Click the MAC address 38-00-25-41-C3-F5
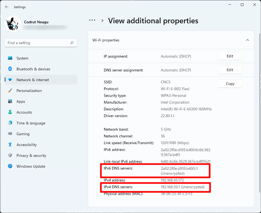261x213 pixels. 176,194
